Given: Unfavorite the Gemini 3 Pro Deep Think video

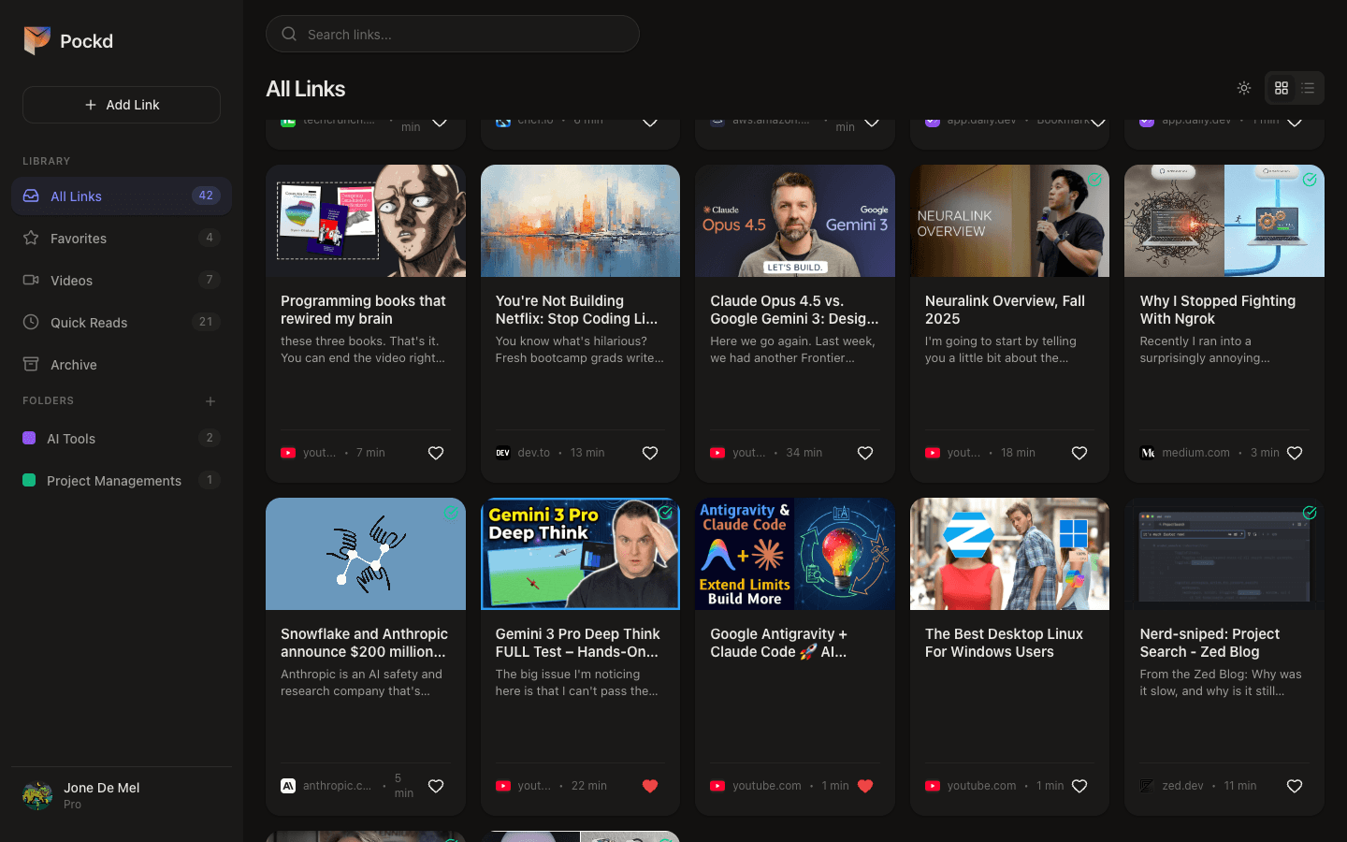Looking at the screenshot, I should click(650, 786).
